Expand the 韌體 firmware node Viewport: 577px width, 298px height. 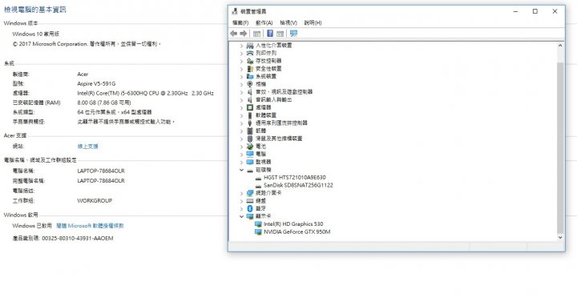(x=241, y=131)
